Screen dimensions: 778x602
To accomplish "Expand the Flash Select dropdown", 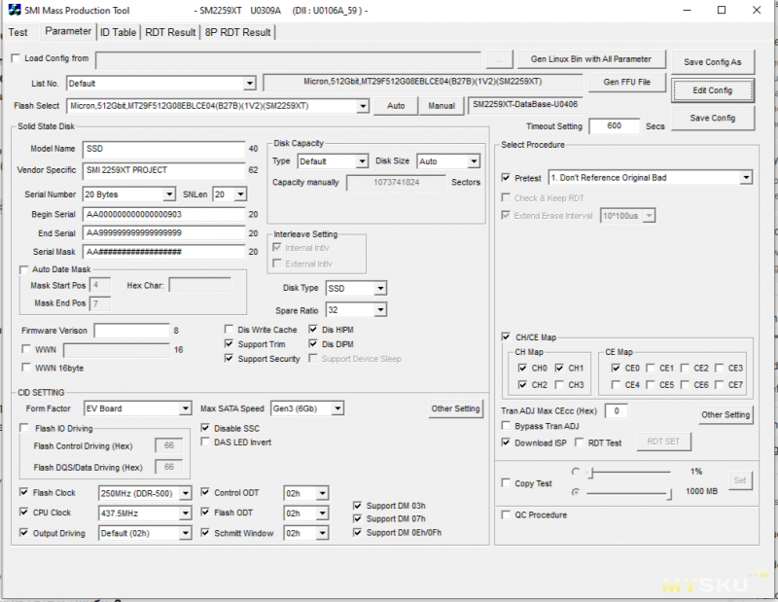I will (x=362, y=106).
